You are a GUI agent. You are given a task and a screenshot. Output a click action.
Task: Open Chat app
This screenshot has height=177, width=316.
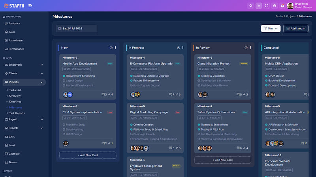click(x=11, y=136)
